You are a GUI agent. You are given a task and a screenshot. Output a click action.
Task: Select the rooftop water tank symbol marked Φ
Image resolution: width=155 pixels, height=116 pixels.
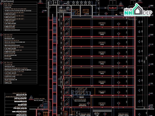(x=56, y=3)
